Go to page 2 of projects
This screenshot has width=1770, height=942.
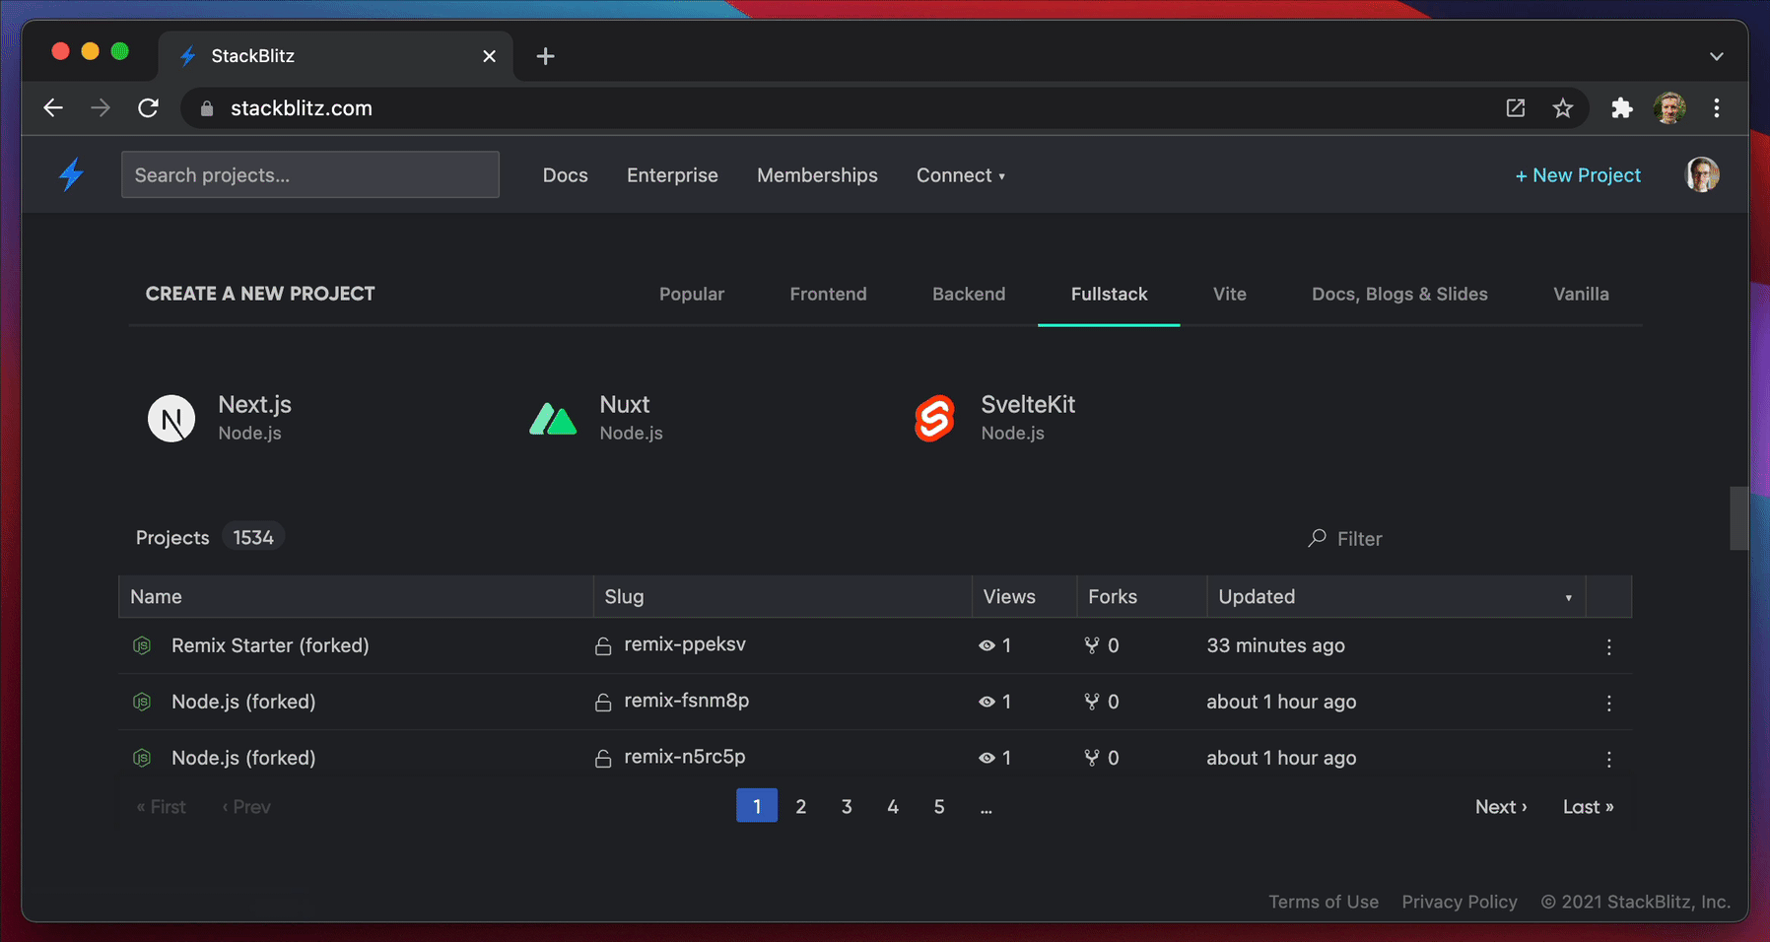(x=800, y=806)
